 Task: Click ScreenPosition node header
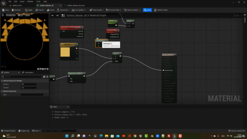(113, 31)
